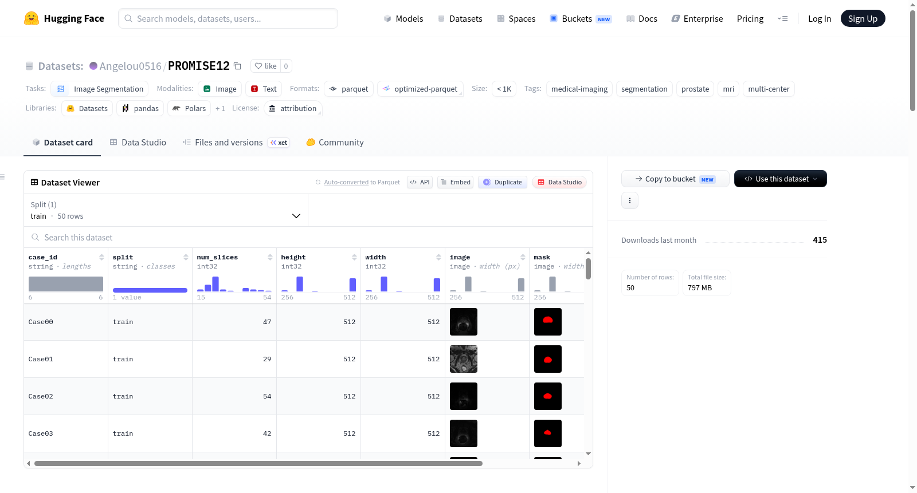Open the Auto-converted link

point(346,182)
